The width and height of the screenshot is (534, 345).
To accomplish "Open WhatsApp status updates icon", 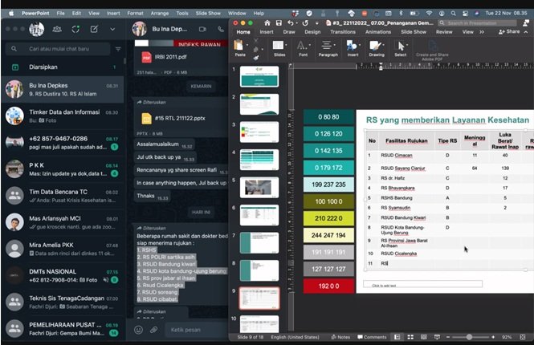I will tap(75, 29).
